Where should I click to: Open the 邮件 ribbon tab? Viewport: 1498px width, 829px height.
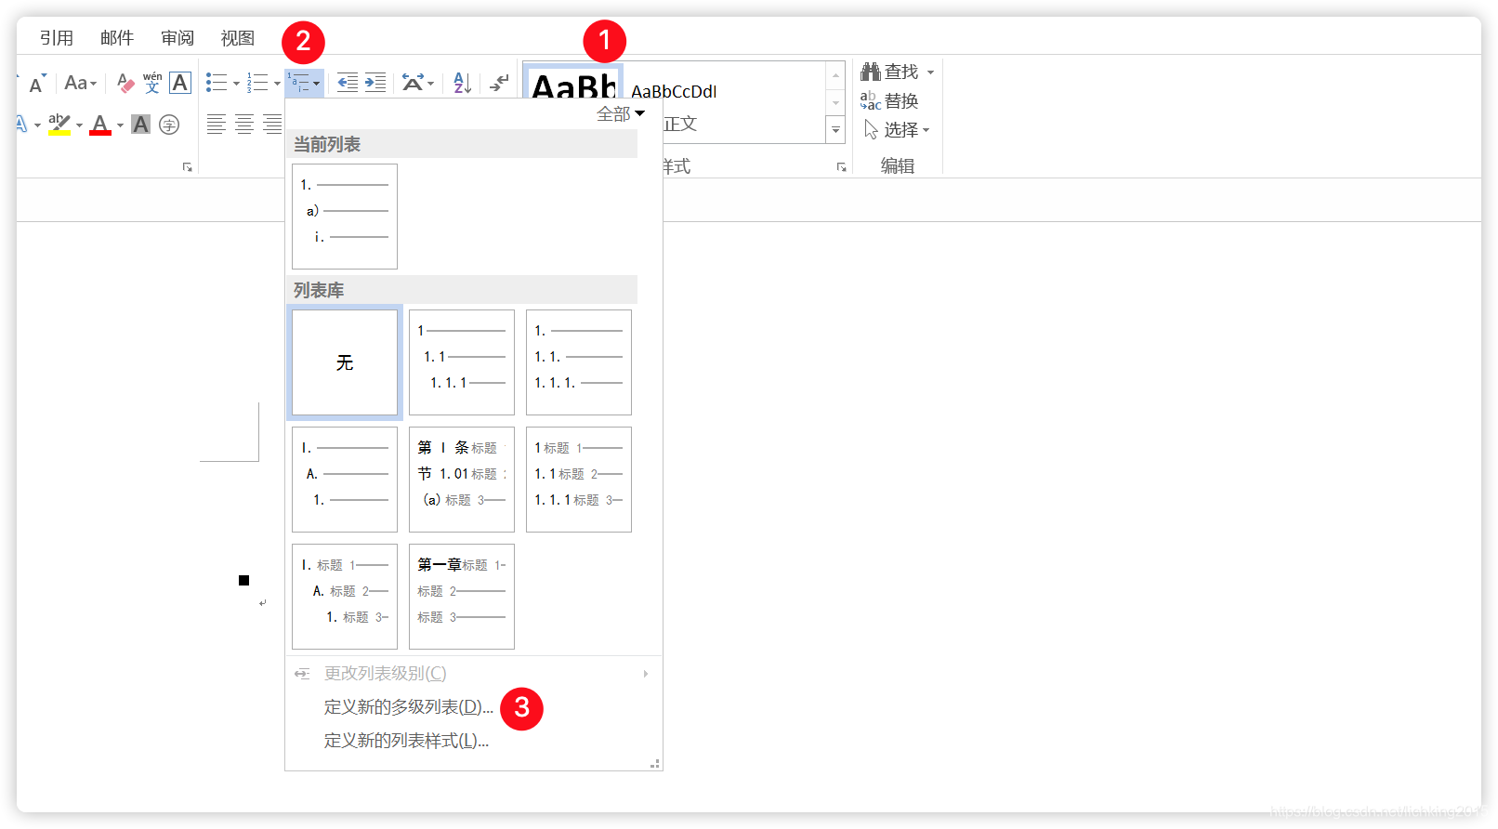pos(117,38)
